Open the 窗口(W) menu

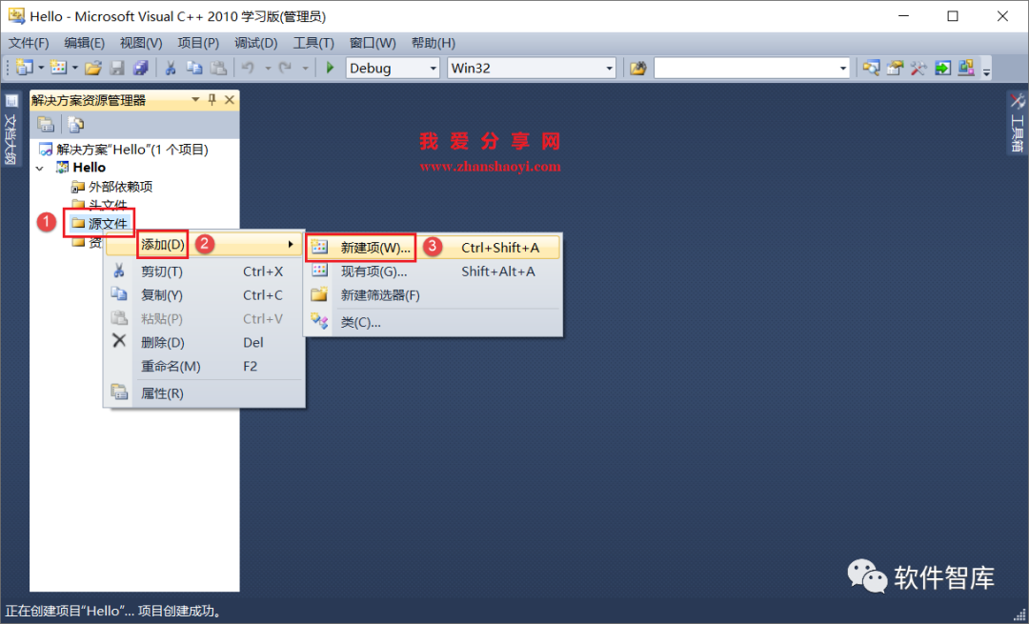[x=373, y=43]
